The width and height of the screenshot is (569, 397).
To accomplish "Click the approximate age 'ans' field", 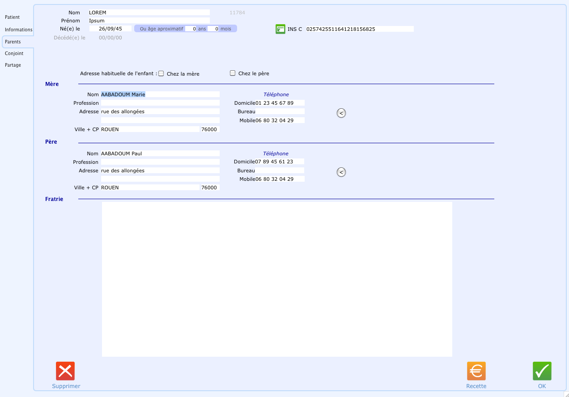I will click(191, 29).
